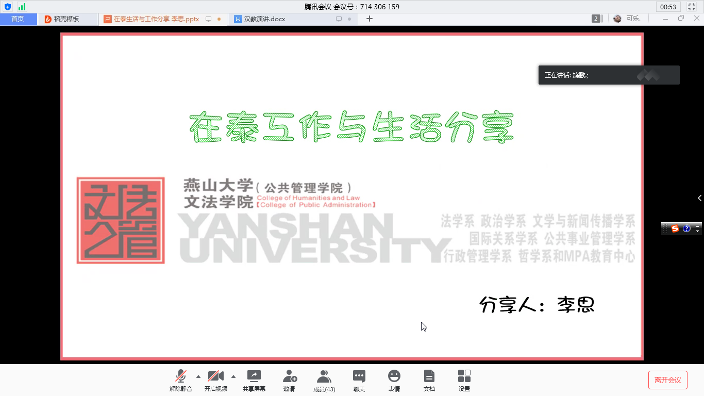
Task: Turn on the camera (开启视频)
Action: point(215,381)
